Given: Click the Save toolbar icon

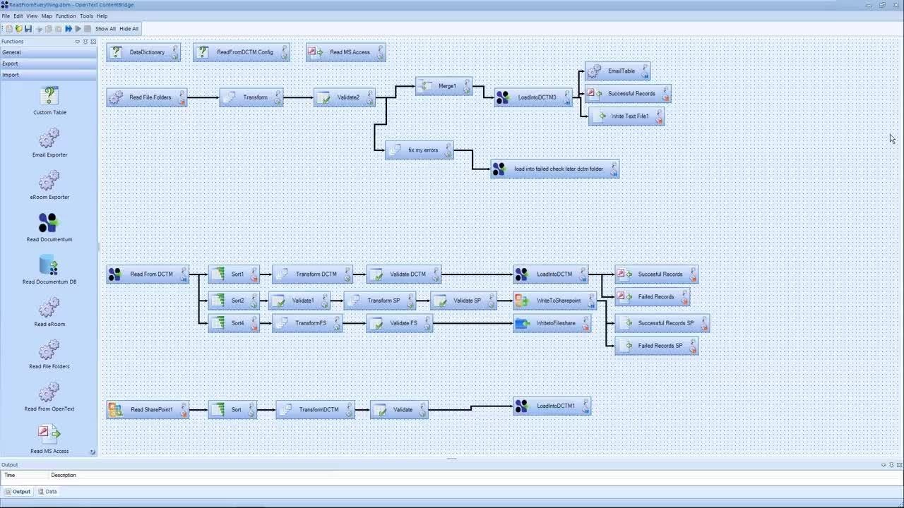Looking at the screenshot, I should click(28, 29).
